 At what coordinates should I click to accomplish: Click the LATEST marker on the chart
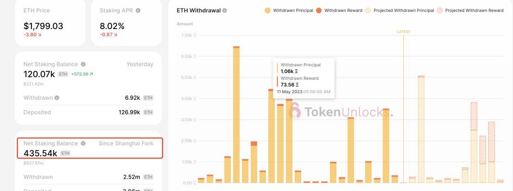click(403, 32)
